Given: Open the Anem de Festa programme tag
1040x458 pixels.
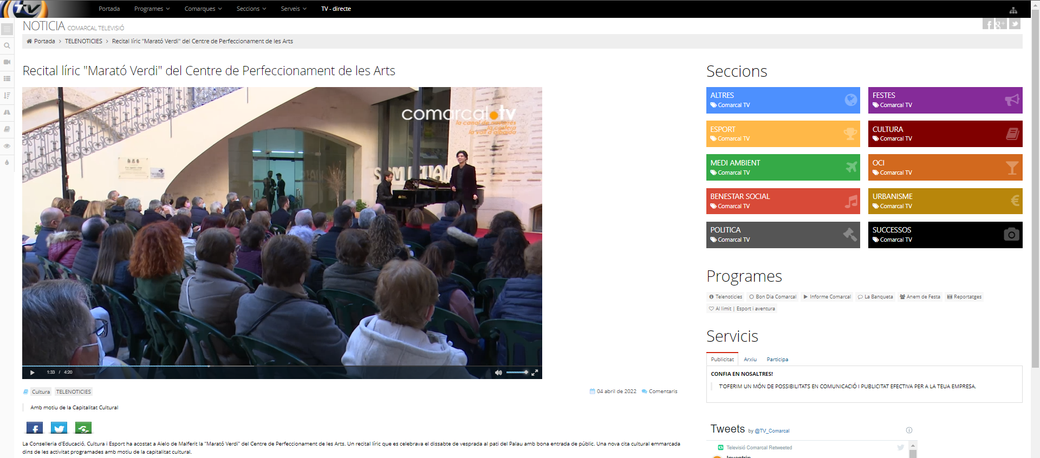Looking at the screenshot, I should point(920,297).
